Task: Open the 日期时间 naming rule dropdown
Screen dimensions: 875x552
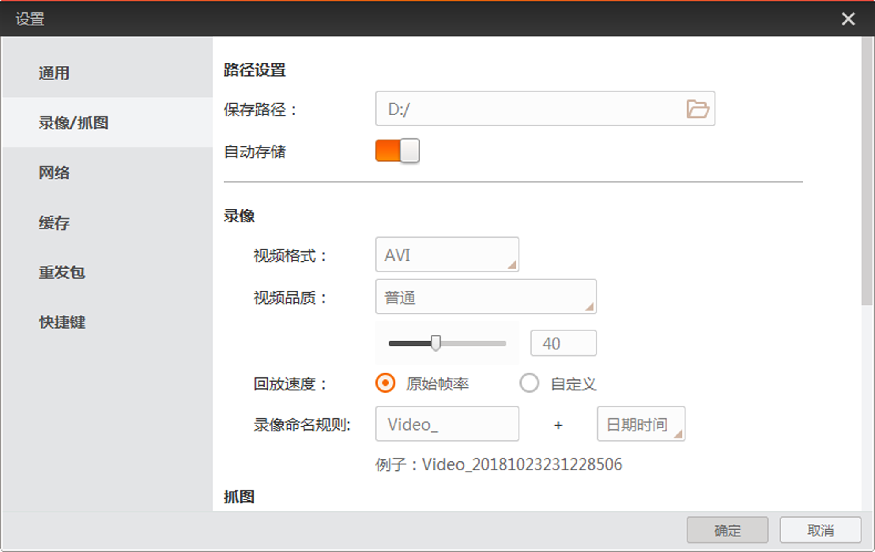Action: pyautogui.click(x=640, y=424)
